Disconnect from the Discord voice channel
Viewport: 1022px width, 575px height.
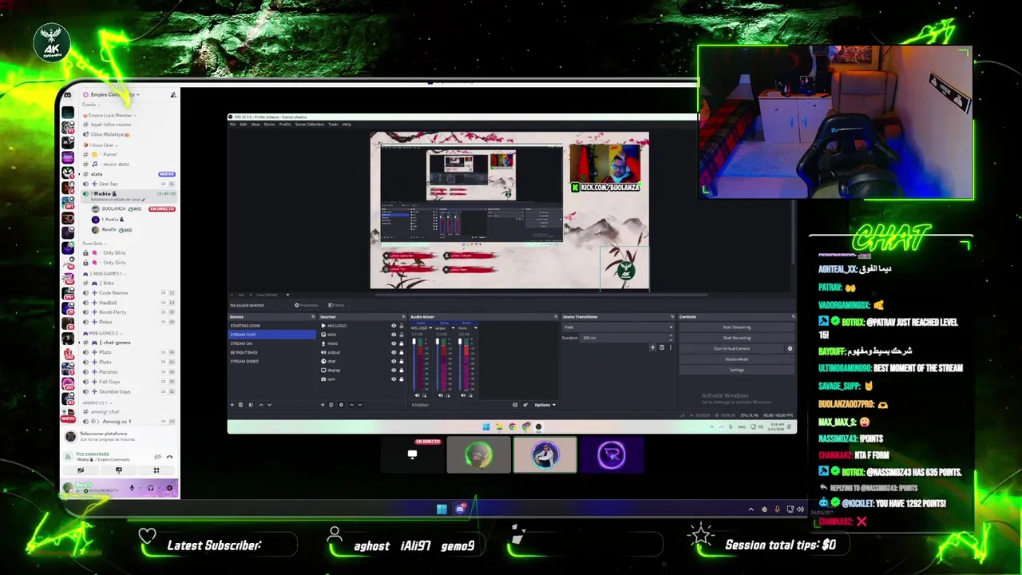pos(169,457)
